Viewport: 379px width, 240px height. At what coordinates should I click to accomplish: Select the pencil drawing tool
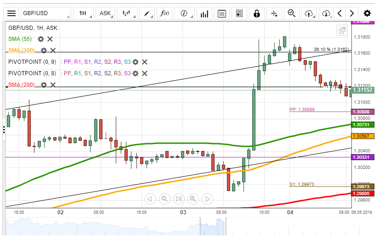[147, 13]
